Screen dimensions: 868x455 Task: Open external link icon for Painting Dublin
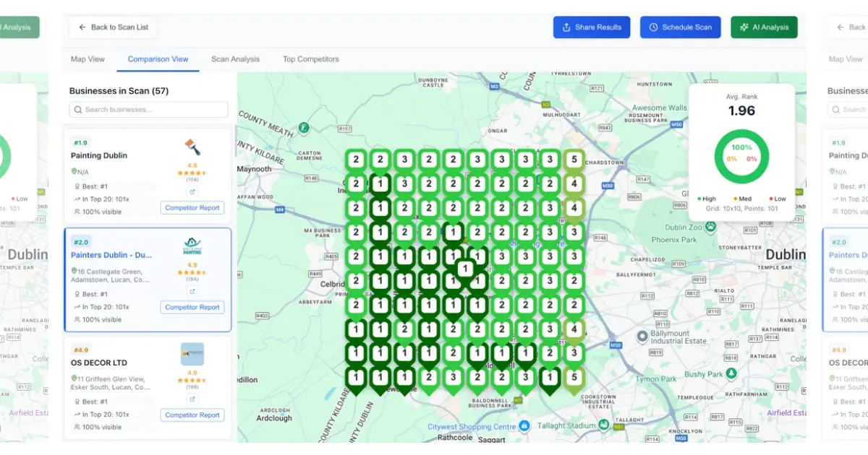tap(192, 192)
